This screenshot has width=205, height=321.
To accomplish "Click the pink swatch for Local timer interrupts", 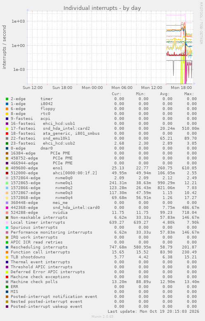I will (x=7, y=223).
